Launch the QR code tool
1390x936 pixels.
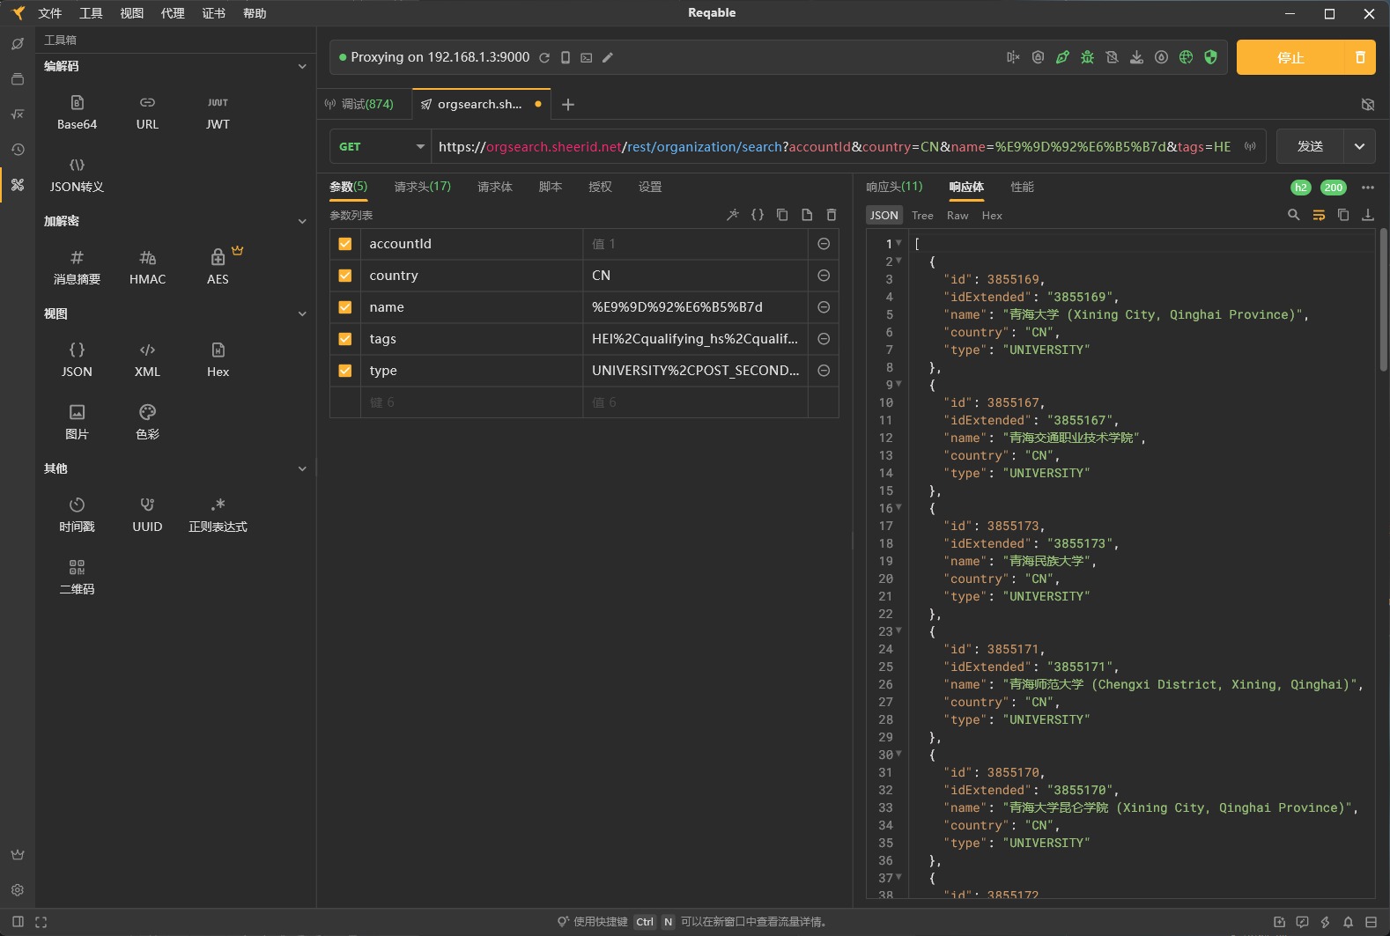click(x=77, y=577)
